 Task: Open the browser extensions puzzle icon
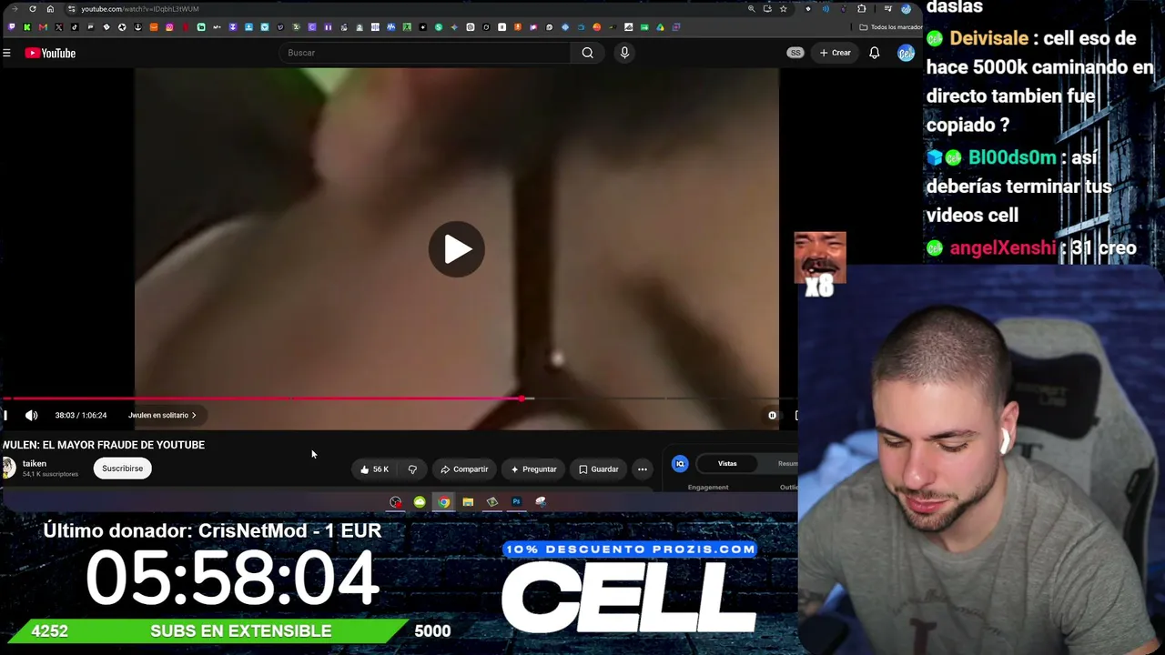862,9
